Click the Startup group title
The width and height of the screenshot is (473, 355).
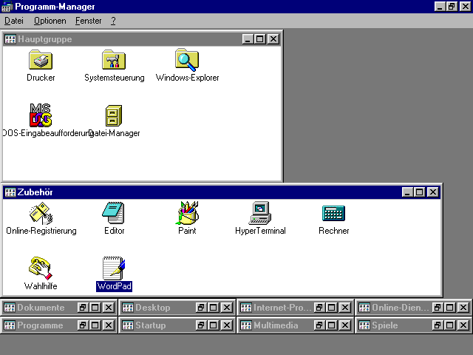point(151,325)
